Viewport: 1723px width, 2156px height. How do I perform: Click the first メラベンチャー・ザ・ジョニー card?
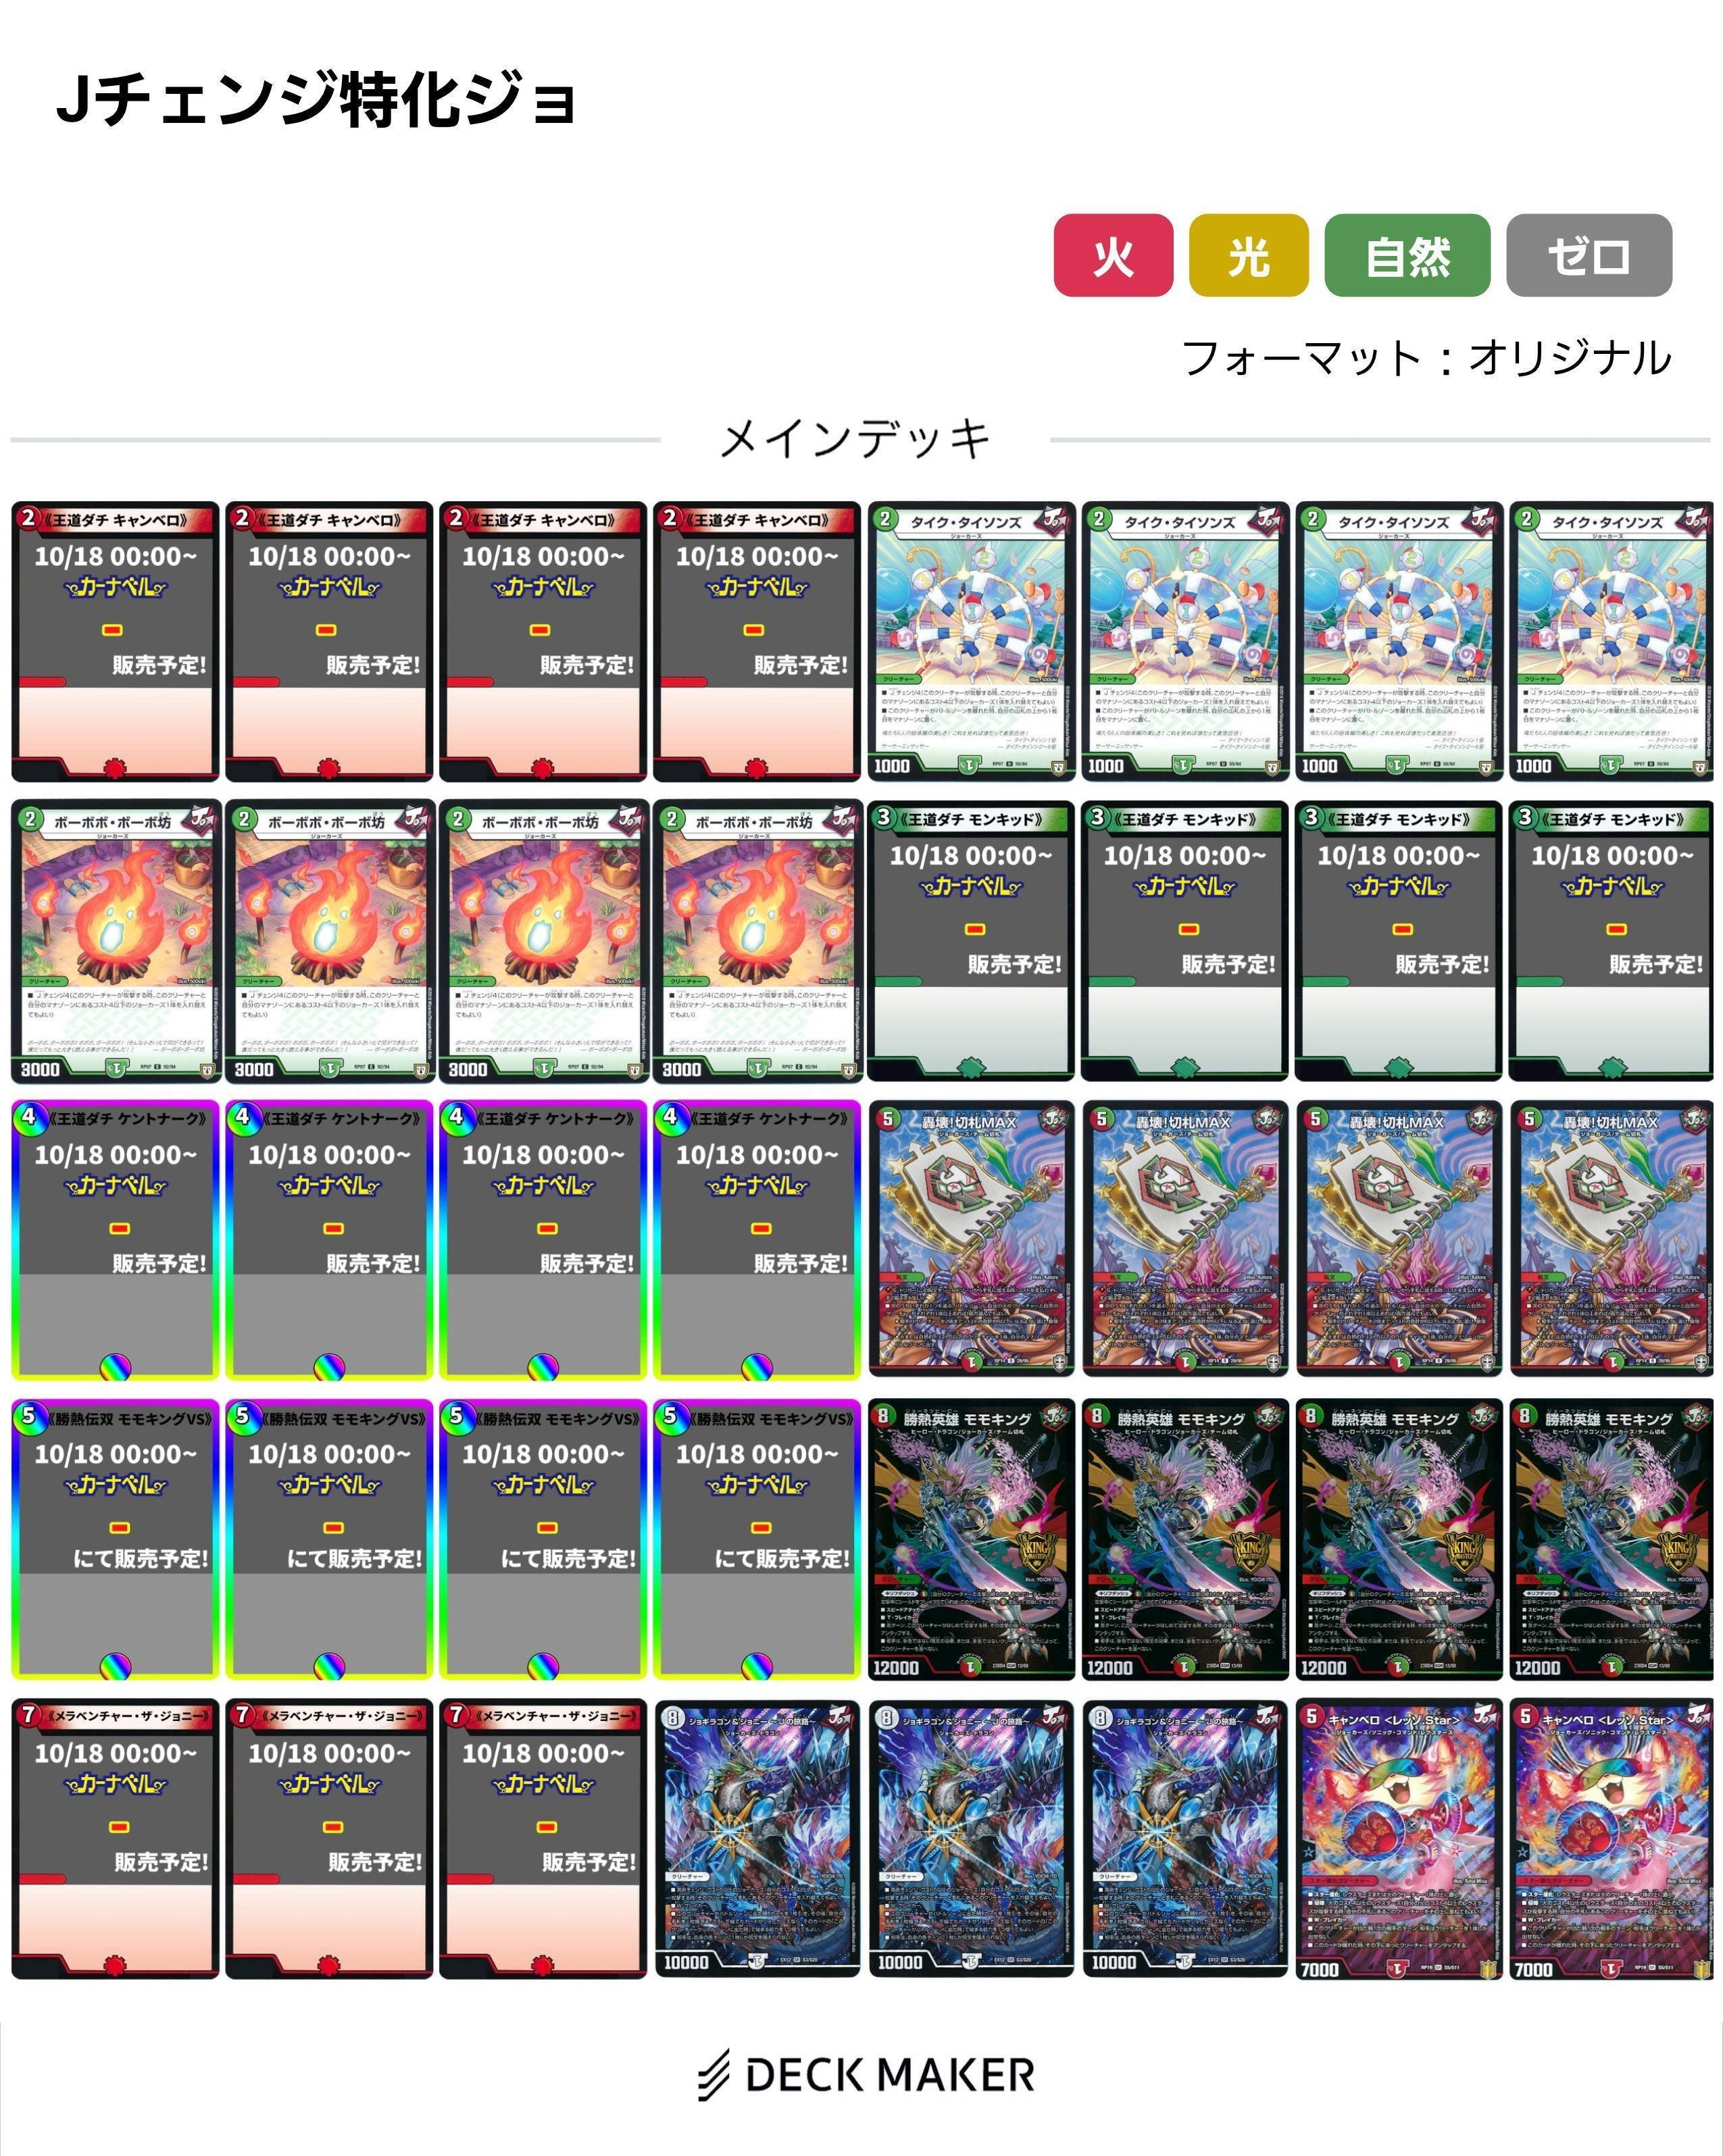click(115, 1838)
